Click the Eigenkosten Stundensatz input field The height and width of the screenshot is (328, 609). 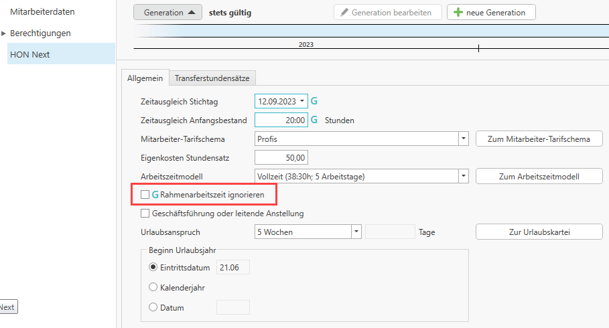(x=281, y=158)
